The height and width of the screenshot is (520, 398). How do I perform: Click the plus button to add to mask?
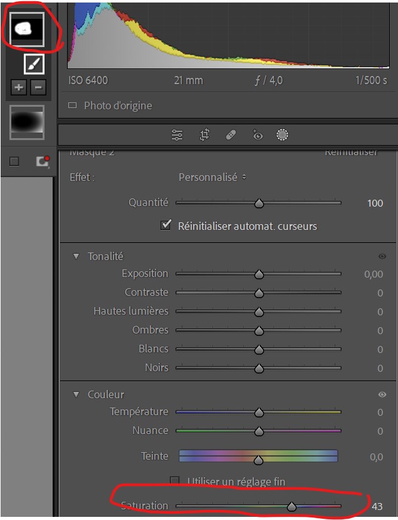pyautogui.click(x=19, y=87)
